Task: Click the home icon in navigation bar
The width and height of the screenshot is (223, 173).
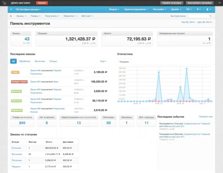Action: (x=11, y=16)
